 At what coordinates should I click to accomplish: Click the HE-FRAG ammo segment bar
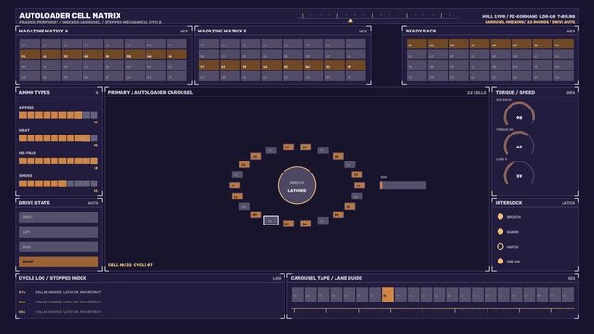coord(58,161)
